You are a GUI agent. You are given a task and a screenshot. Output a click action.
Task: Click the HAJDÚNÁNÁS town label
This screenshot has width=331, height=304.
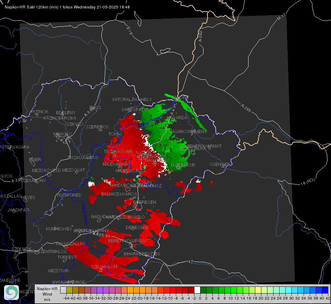coord(117,164)
